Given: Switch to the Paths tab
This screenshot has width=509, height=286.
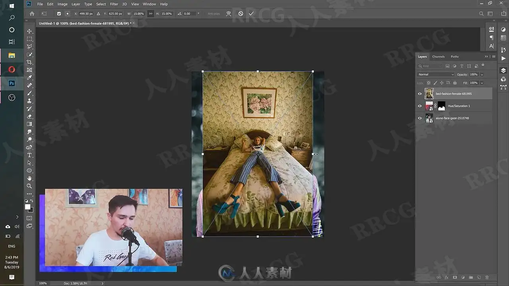Looking at the screenshot, I should click(455, 56).
